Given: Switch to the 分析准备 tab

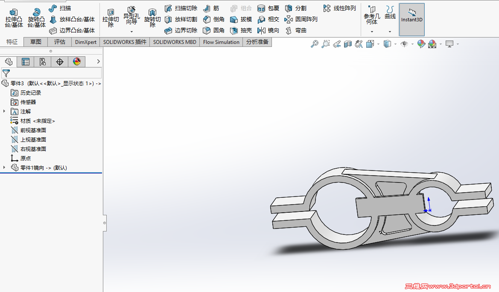Looking at the screenshot, I should click(257, 42).
